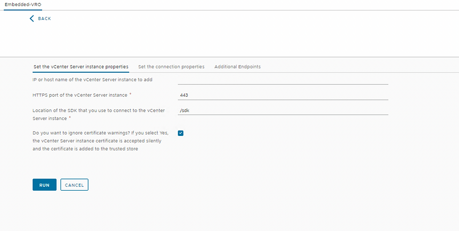459x231 pixels.
Task: Focus the IP or host name input field
Action: tap(283, 80)
